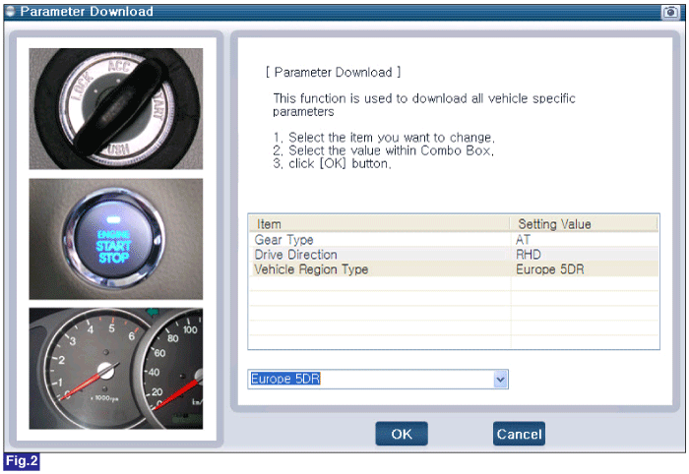Click the tachometer gauge cluster image

[x=116, y=369]
